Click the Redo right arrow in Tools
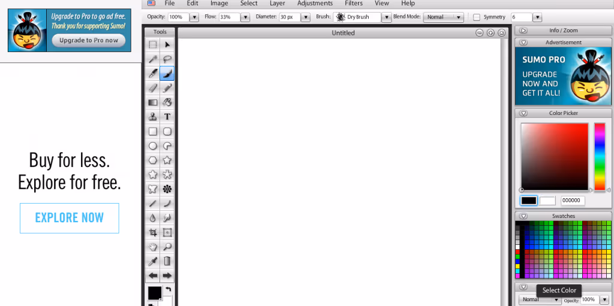Viewport: 614px width, 306px height. (167, 275)
